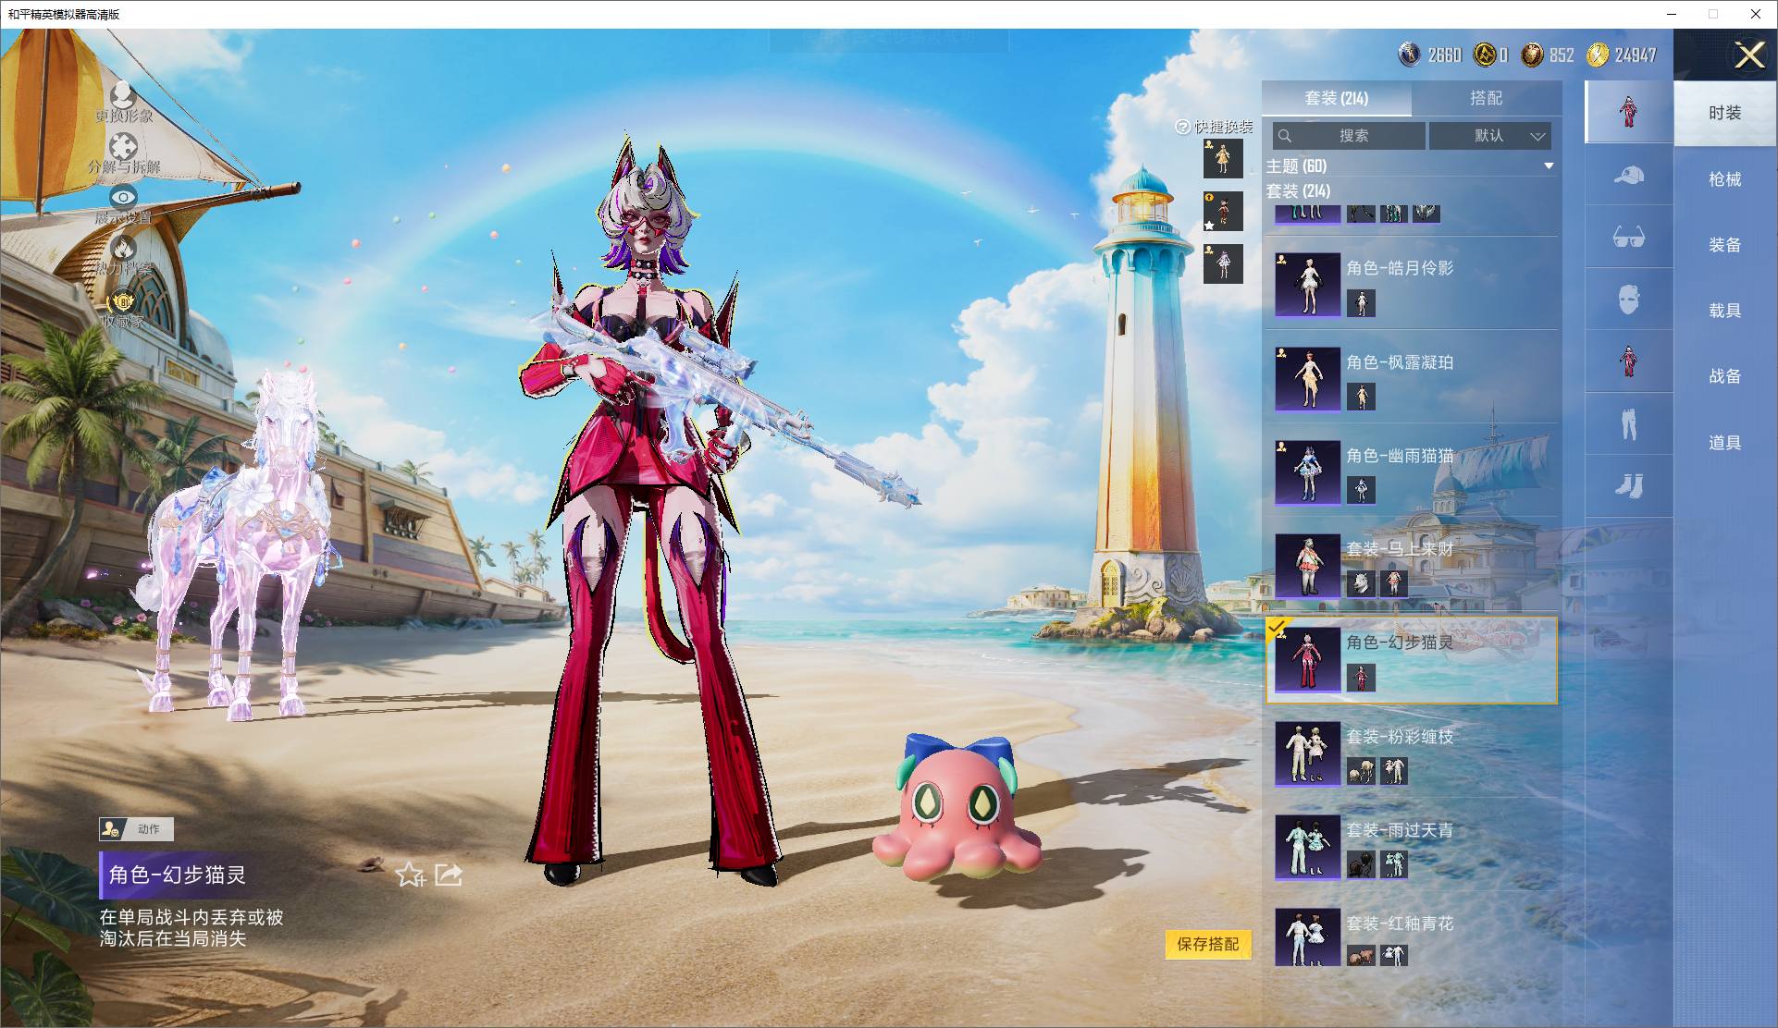Open the 枪械 menu tab
This screenshot has width=1778, height=1028.
coord(1724,179)
